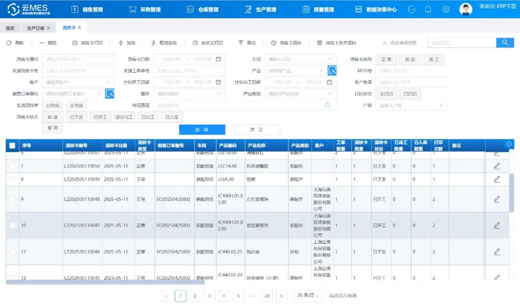Open the 客户 customer selection dropdown
This screenshot has width=520, height=306.
(78, 82)
